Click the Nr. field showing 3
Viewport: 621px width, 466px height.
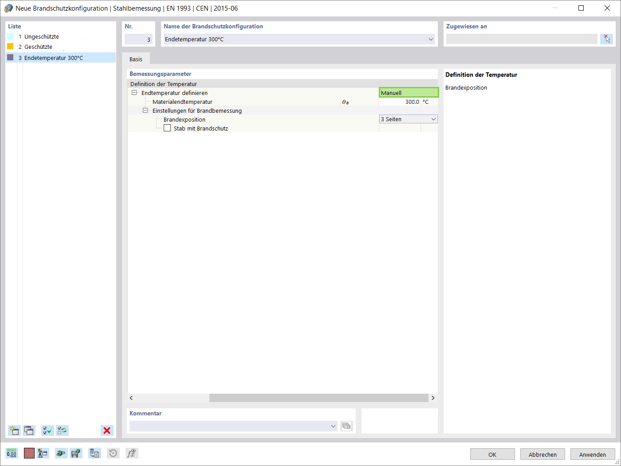point(138,39)
